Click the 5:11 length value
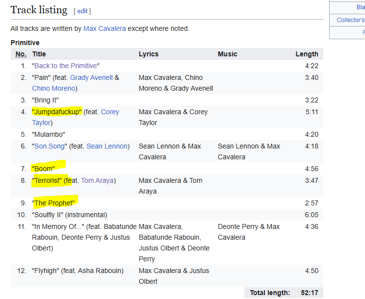The width and height of the screenshot is (365, 299). click(x=312, y=112)
